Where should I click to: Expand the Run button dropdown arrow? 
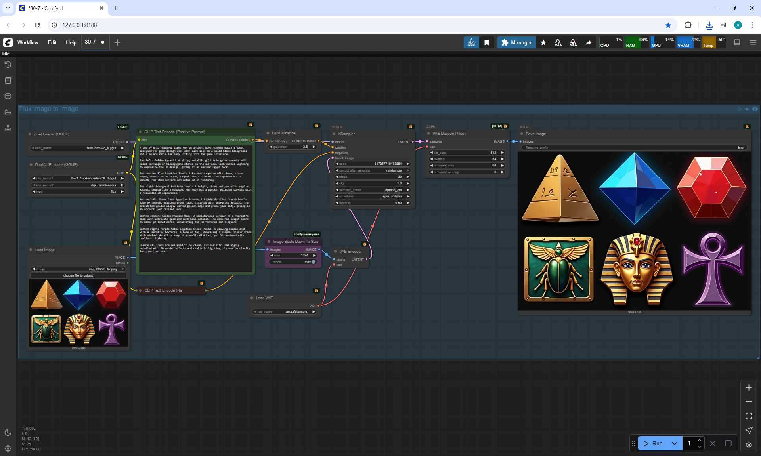coord(674,443)
